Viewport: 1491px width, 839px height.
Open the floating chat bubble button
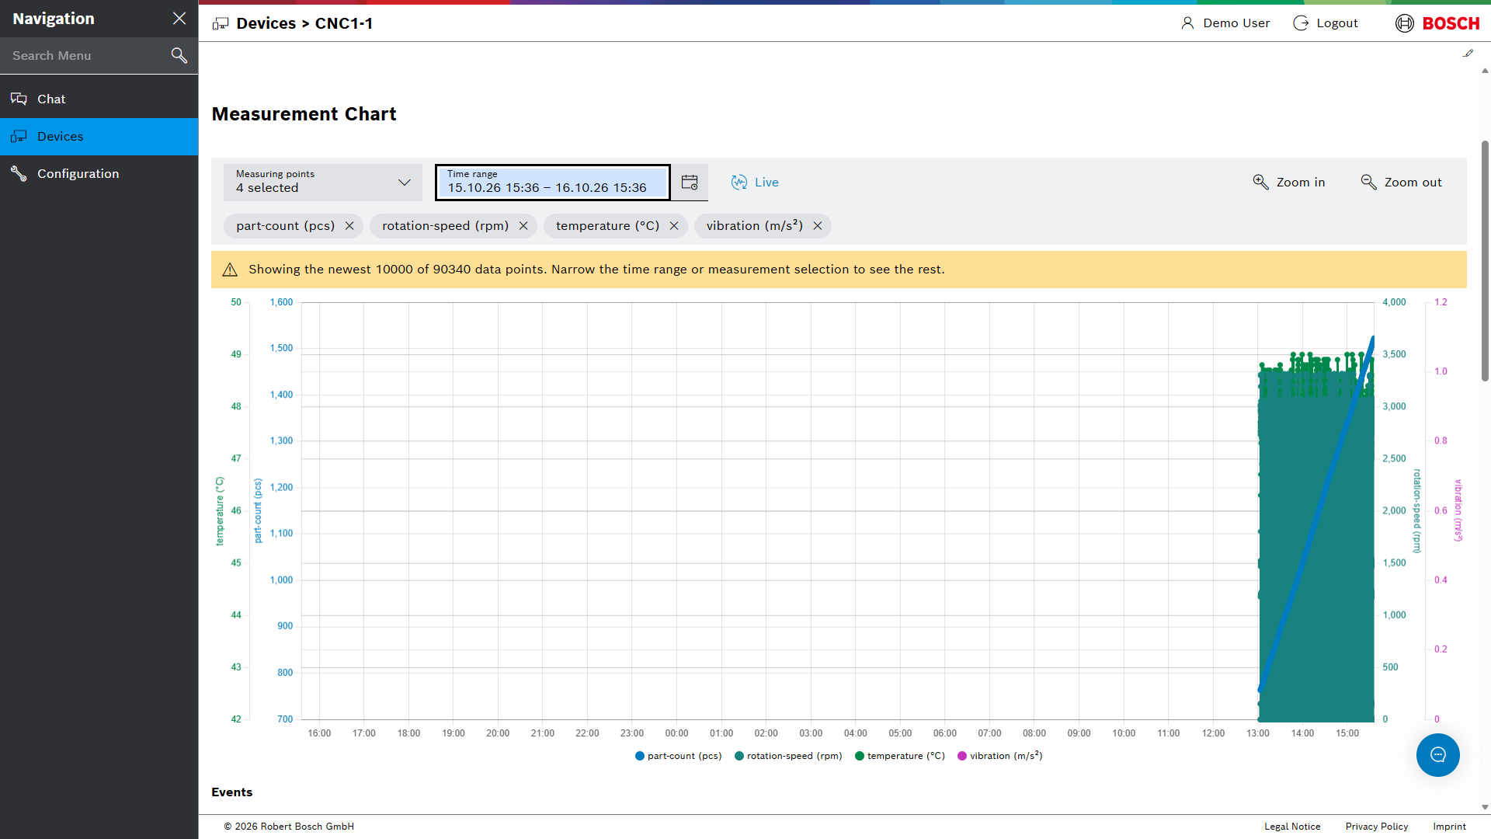coord(1438,755)
